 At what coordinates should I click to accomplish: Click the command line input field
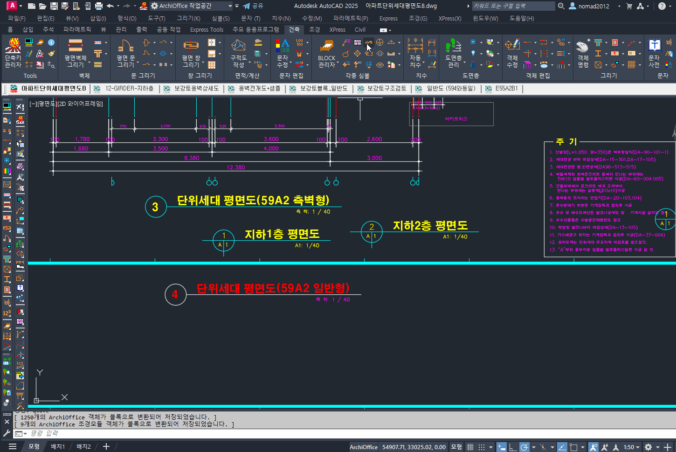pos(345,433)
